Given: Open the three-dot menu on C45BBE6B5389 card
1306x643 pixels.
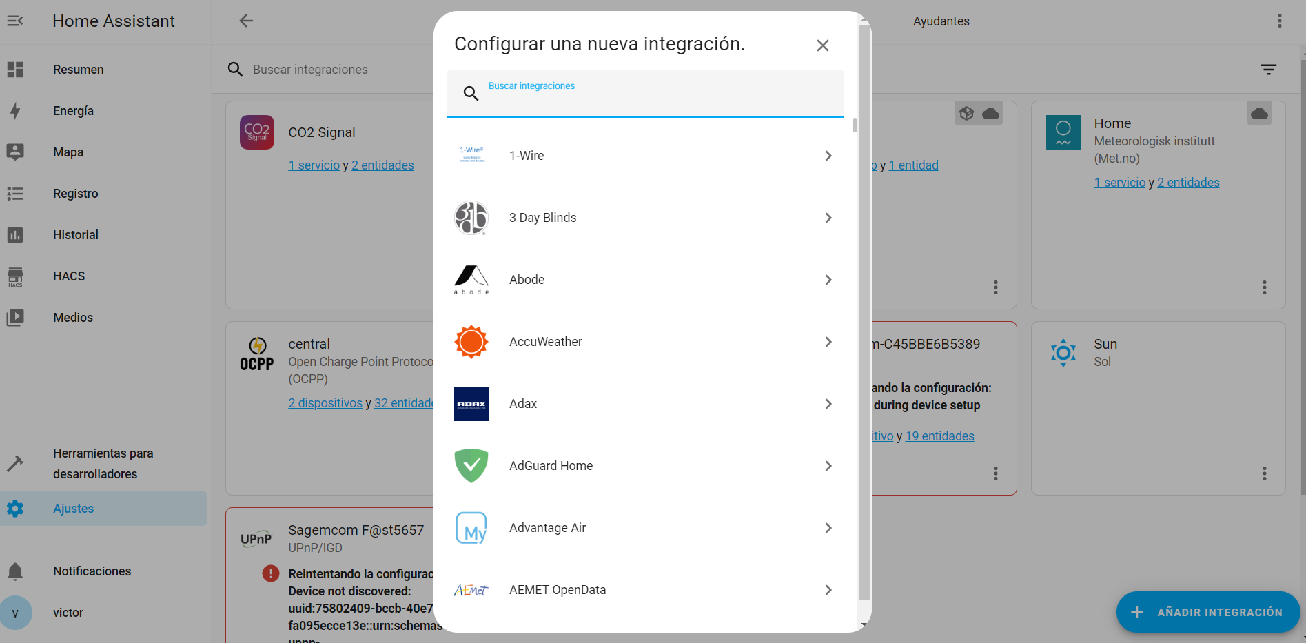Looking at the screenshot, I should coord(996,473).
